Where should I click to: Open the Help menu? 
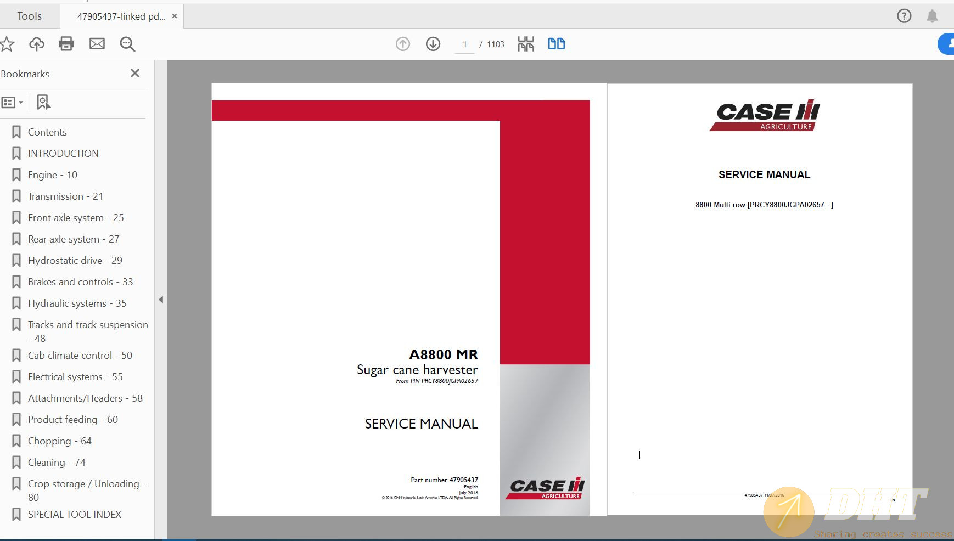pos(903,16)
